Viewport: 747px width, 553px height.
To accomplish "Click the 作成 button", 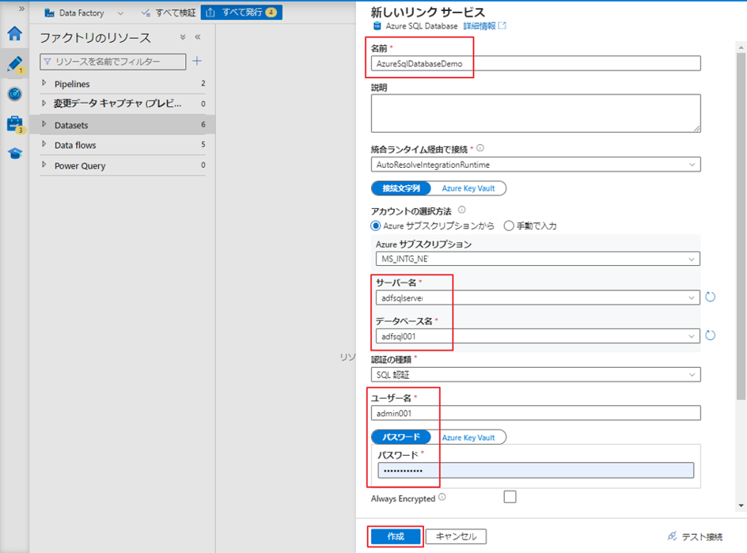I will (x=395, y=536).
